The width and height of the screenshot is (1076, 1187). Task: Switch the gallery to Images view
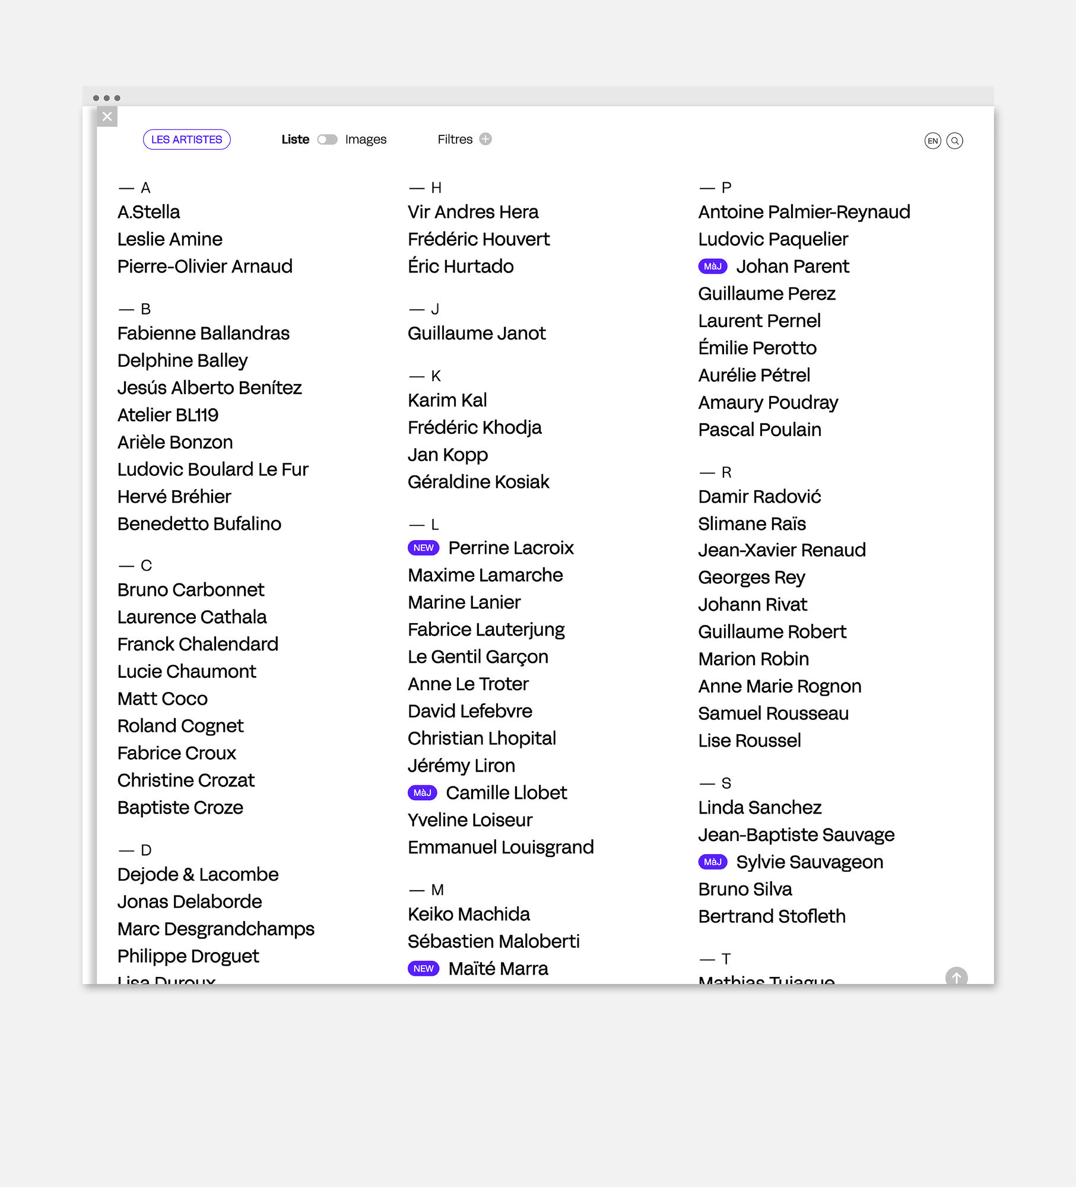365,139
